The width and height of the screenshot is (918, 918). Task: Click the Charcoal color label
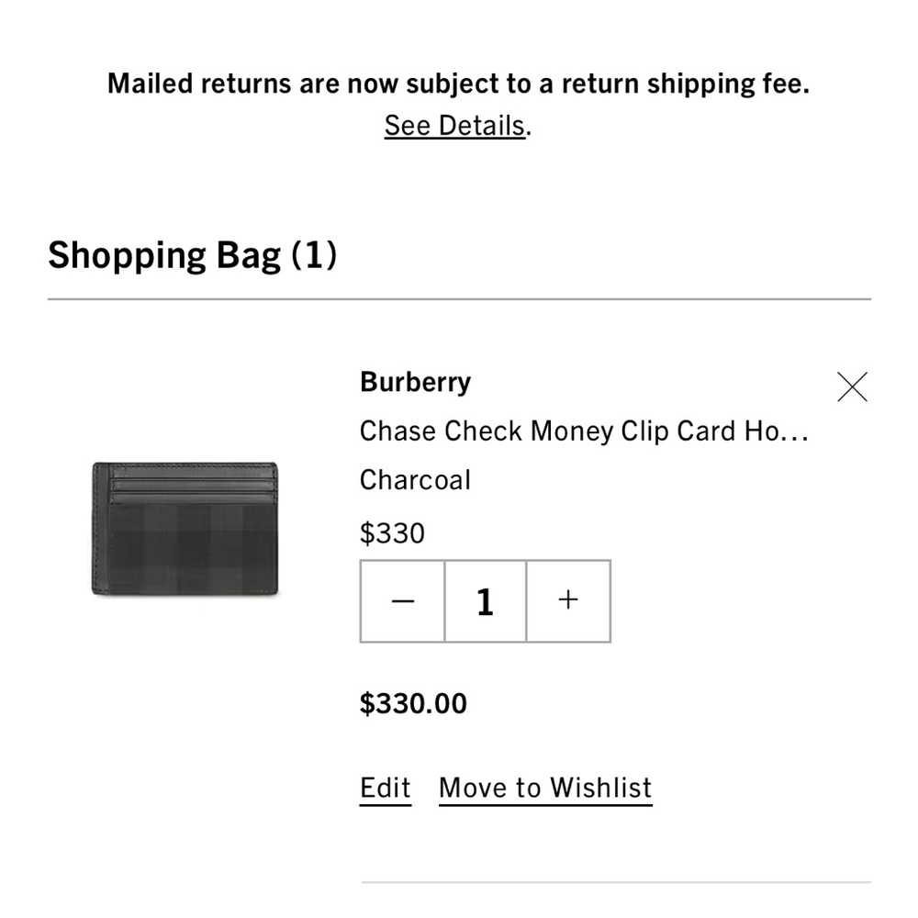click(415, 480)
